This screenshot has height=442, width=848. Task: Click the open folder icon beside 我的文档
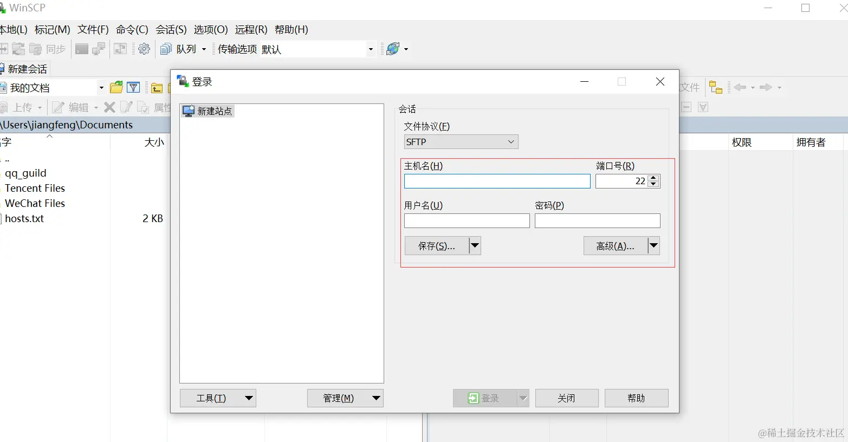116,87
